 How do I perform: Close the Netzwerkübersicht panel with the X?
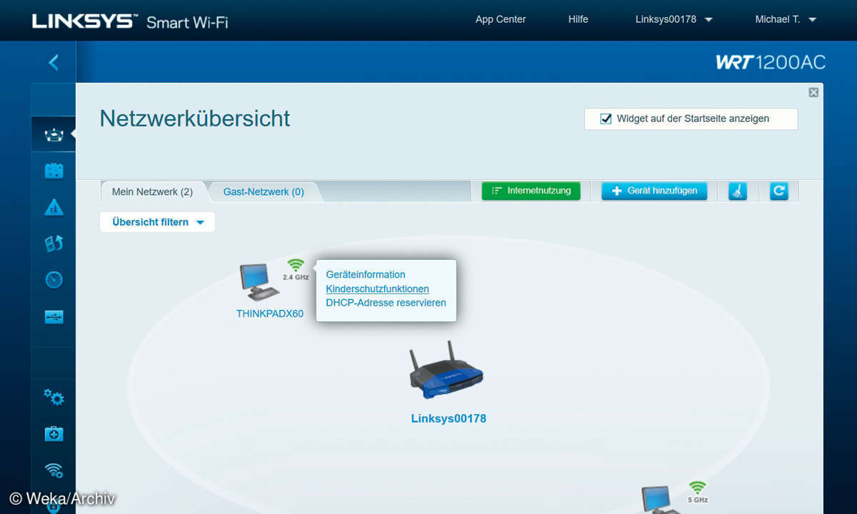(813, 92)
